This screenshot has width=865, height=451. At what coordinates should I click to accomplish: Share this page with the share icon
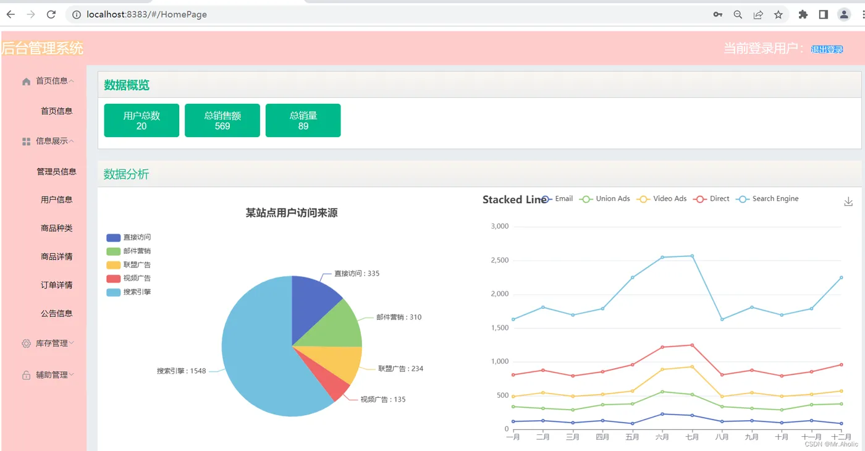758,14
